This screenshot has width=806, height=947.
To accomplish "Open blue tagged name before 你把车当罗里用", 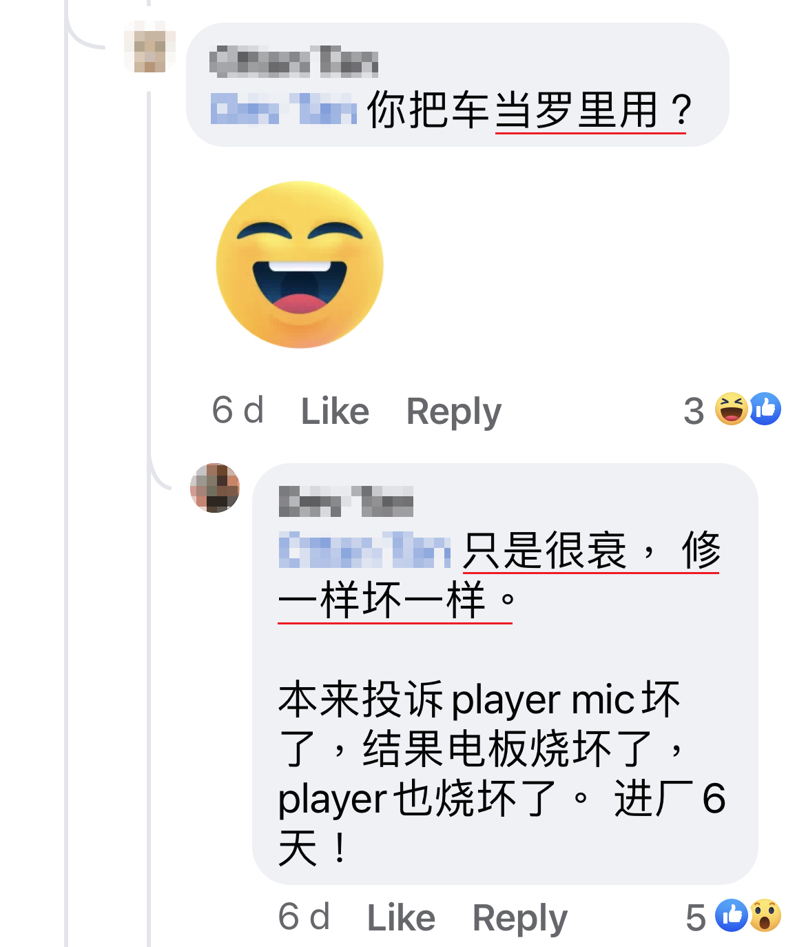I will tap(284, 110).
